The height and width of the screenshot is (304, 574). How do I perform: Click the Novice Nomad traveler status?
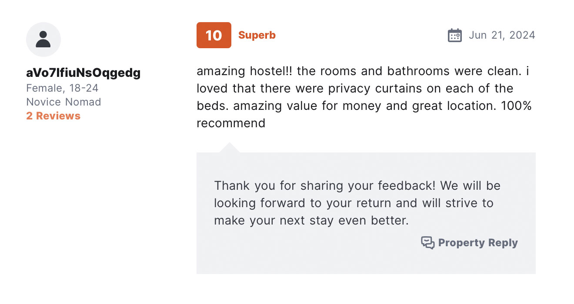tap(63, 102)
